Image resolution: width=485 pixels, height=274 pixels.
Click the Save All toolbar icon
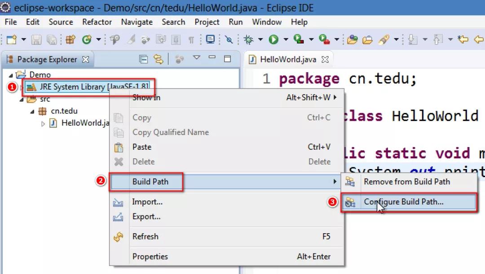tap(52, 39)
